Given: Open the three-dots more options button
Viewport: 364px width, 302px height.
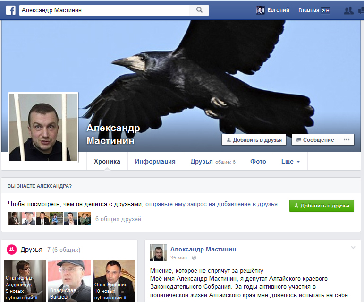Looking at the screenshot, I should (x=347, y=140).
